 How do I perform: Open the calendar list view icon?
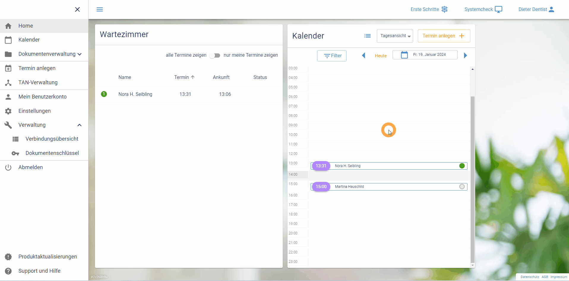[x=367, y=36]
